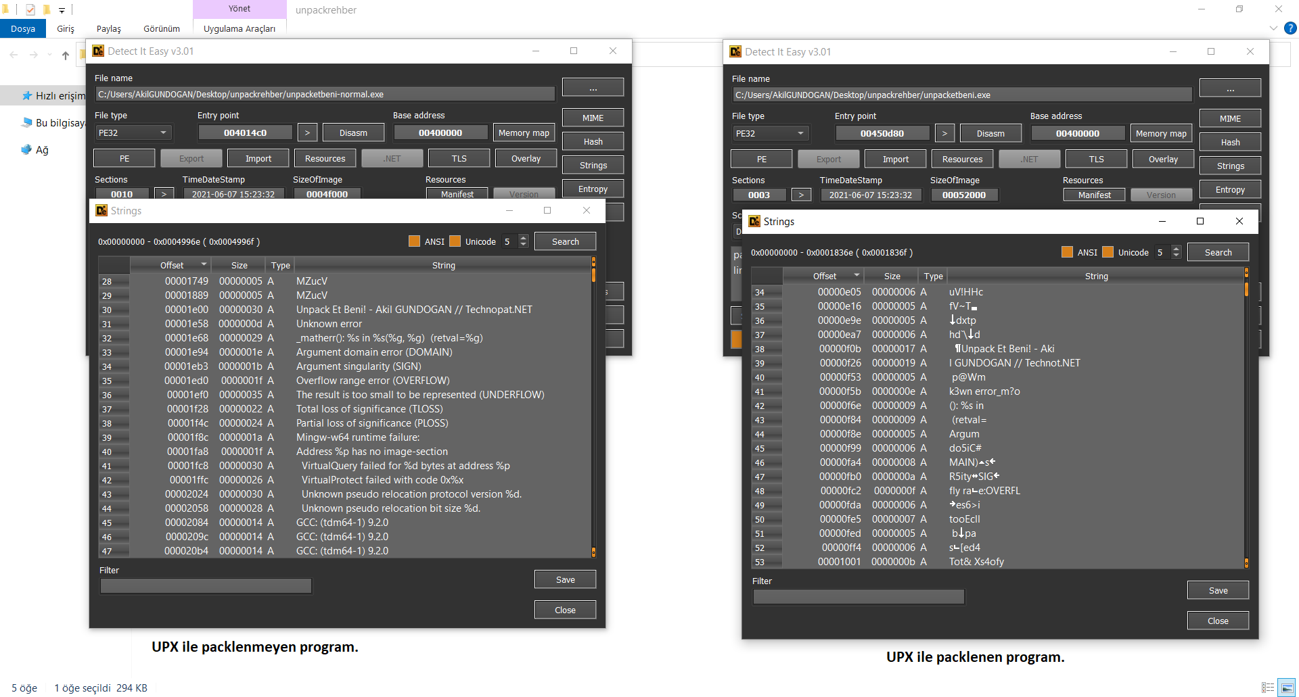Screen dimensions: 1299x697
Task: Select Bu bilgisayar in the sidebar
Action: 53,123
